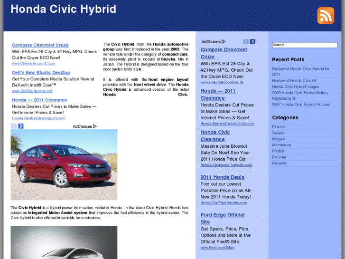Click next arrow above the red car photo
This screenshot has width=345, height=259.
[x=21, y=126]
